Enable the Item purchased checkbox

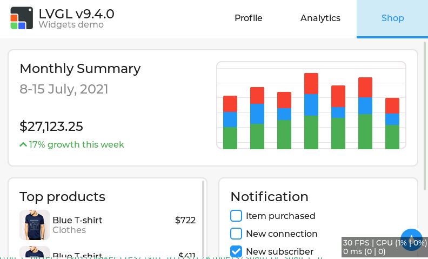click(236, 216)
